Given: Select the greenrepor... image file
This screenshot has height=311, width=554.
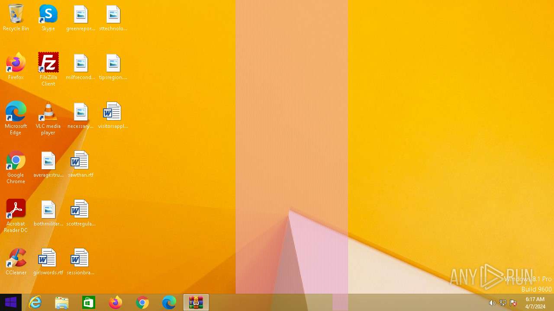Looking at the screenshot, I should [x=81, y=18].
